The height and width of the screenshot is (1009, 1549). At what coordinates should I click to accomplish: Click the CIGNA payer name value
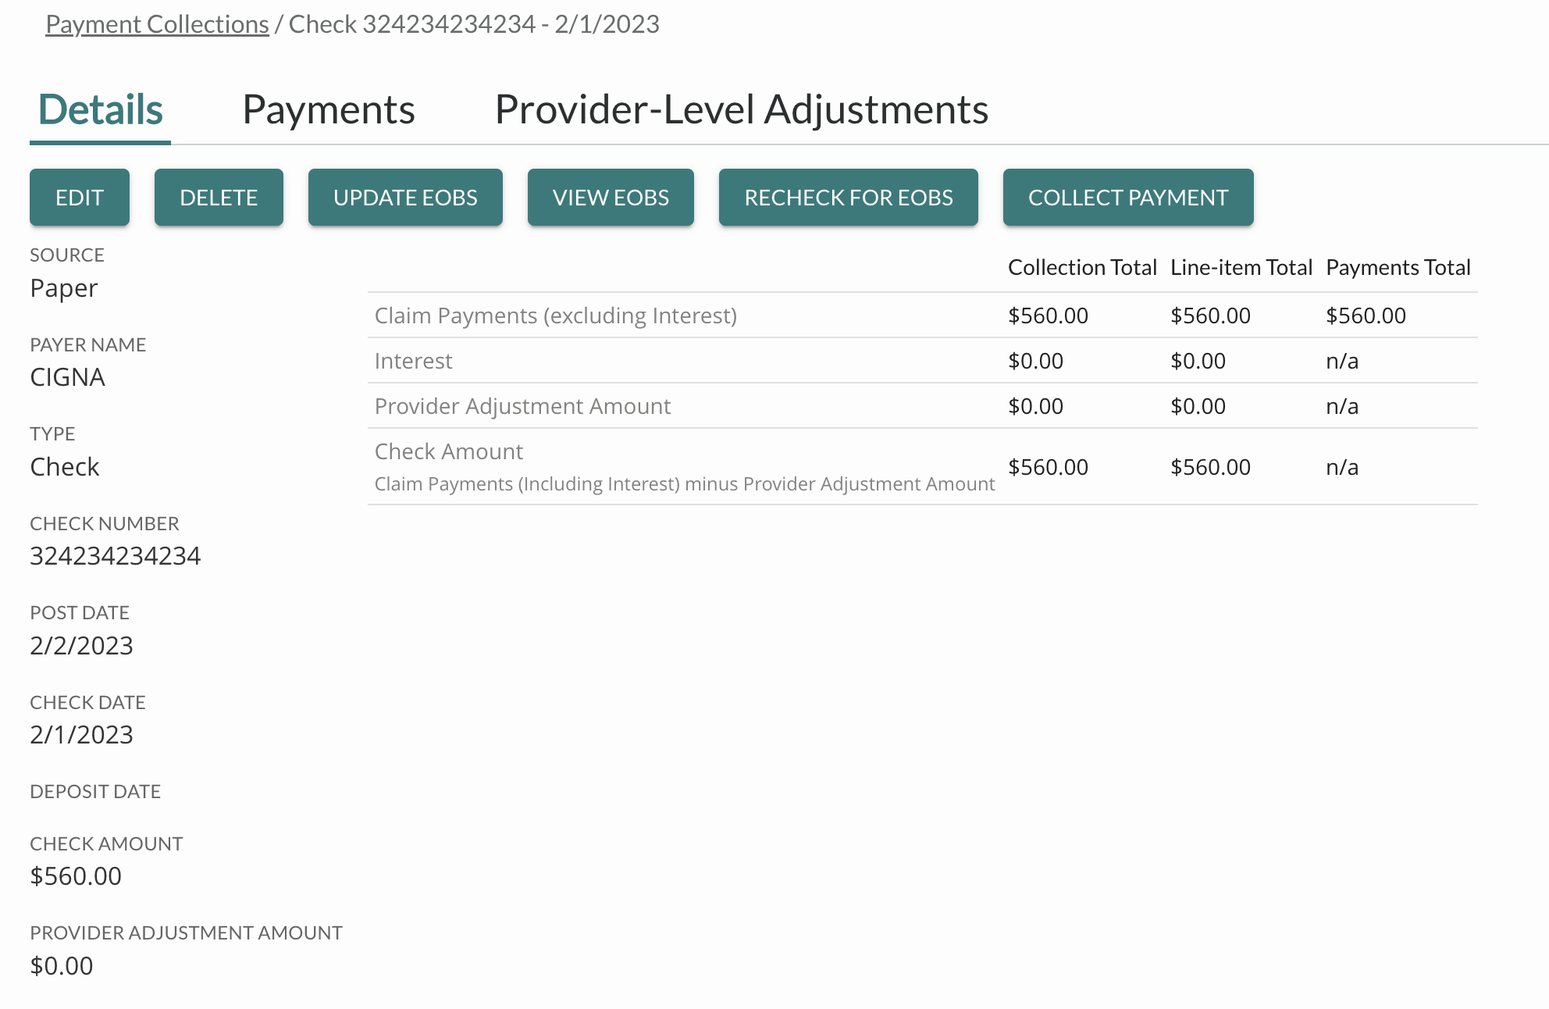67,377
